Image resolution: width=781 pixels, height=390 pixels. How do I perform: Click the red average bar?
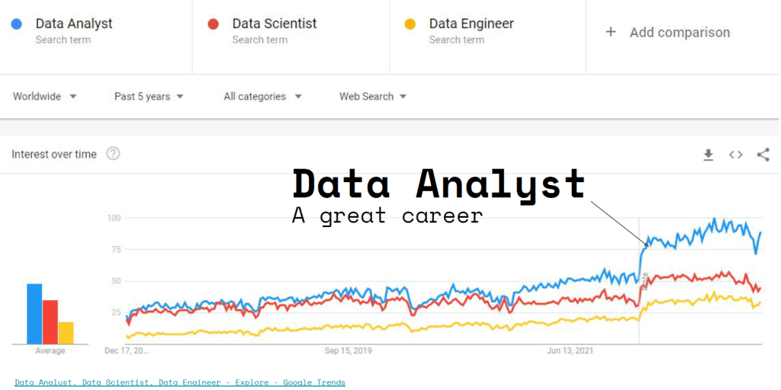coord(50,321)
